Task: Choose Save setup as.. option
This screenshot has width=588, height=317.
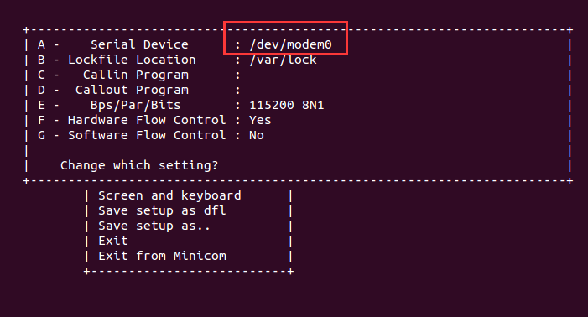Action: tap(154, 226)
